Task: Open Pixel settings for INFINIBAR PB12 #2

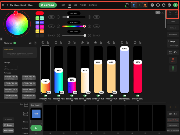Action: pos(62,92)
